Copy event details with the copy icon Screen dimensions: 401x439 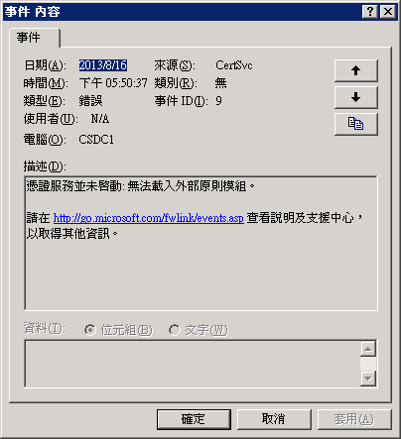coord(356,124)
